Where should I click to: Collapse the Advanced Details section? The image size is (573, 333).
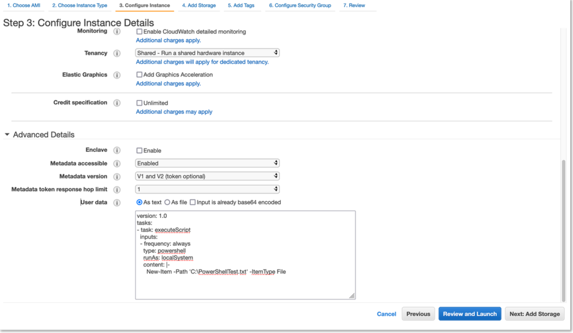[x=7, y=134]
